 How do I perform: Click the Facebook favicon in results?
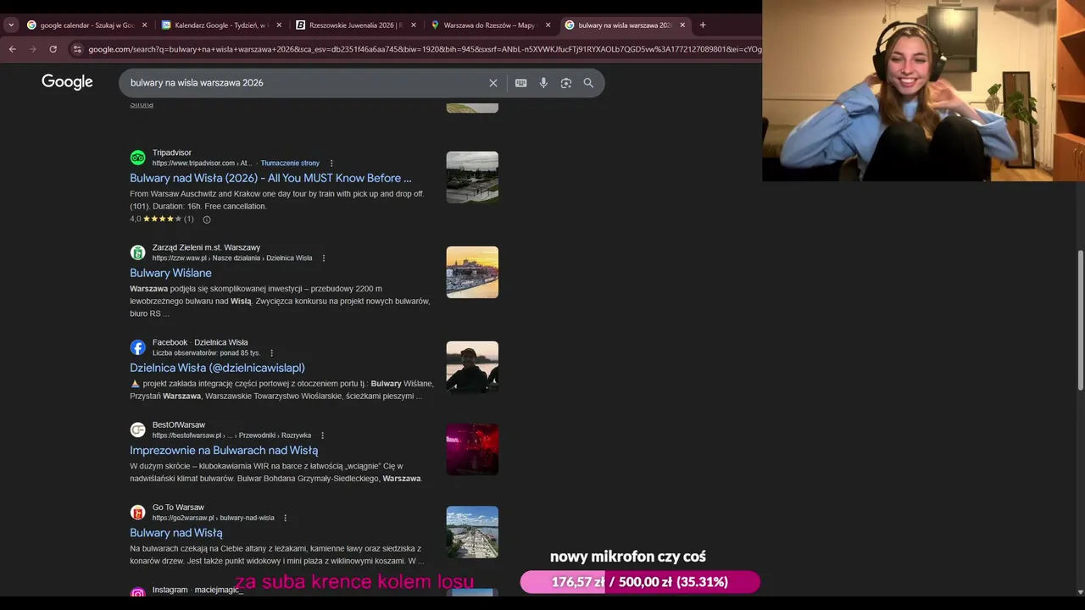[x=137, y=347]
